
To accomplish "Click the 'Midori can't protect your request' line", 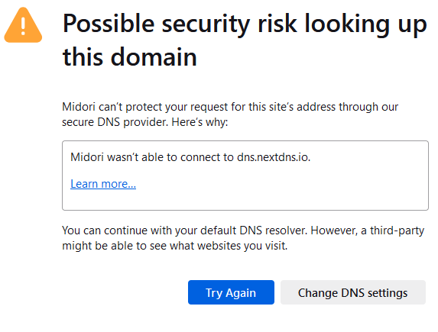I will coord(230,107).
